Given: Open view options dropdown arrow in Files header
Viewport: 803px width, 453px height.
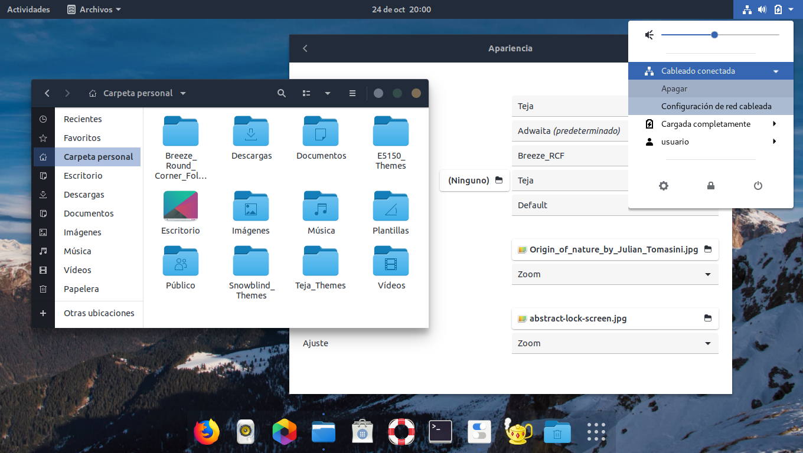Looking at the screenshot, I should [328, 93].
